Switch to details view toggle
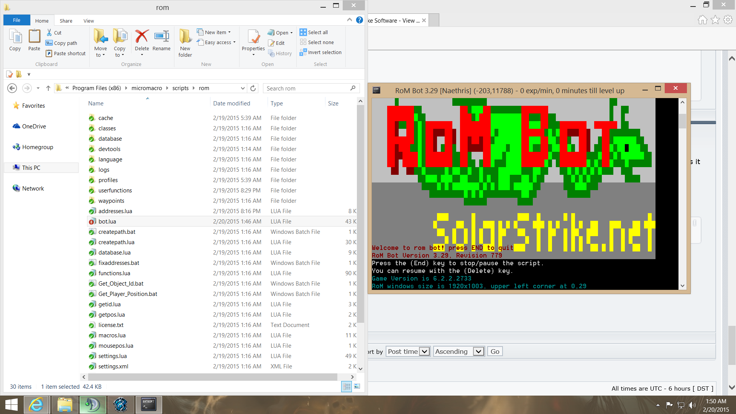 tap(347, 386)
